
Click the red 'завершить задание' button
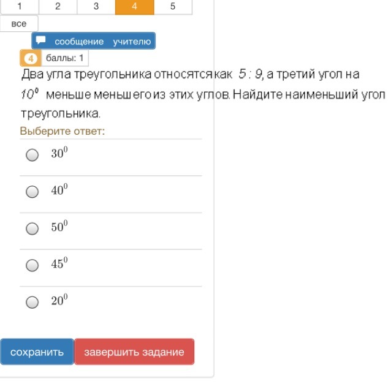pyautogui.click(x=134, y=352)
